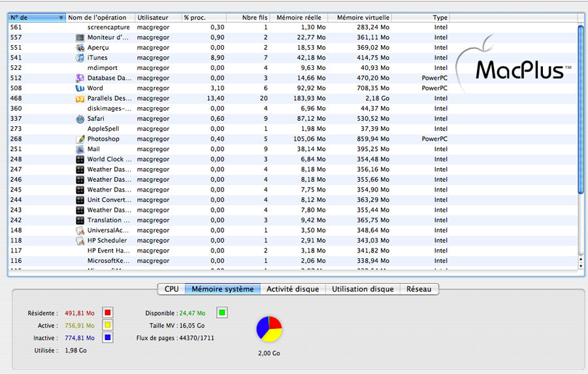Image resolution: width=588 pixels, height=374 pixels.
Task: Sort by Type column header
Action: [x=421, y=18]
